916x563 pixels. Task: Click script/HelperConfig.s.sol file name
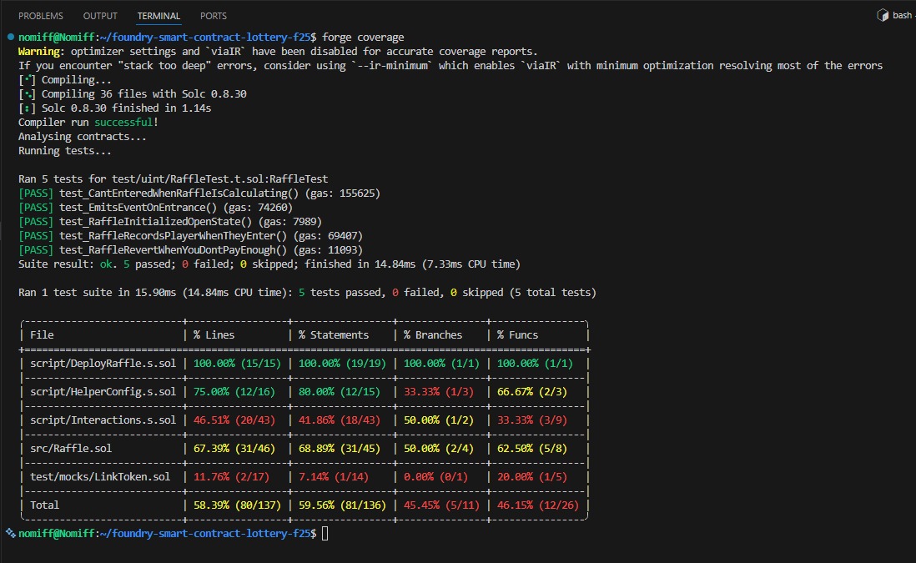(x=103, y=392)
